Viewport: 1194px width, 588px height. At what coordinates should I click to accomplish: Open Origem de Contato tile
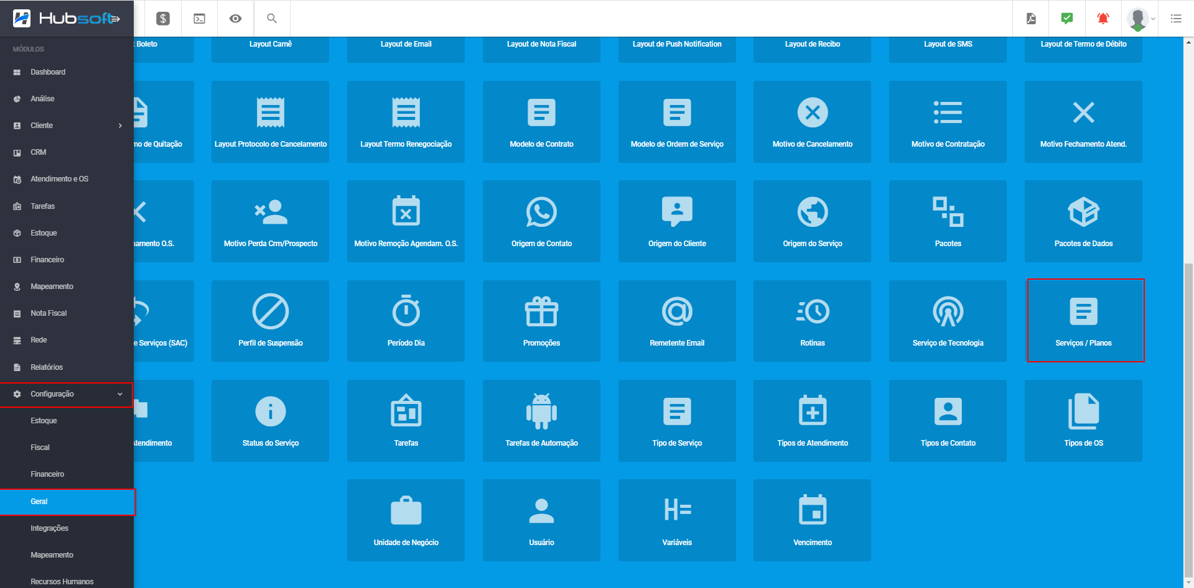click(542, 221)
